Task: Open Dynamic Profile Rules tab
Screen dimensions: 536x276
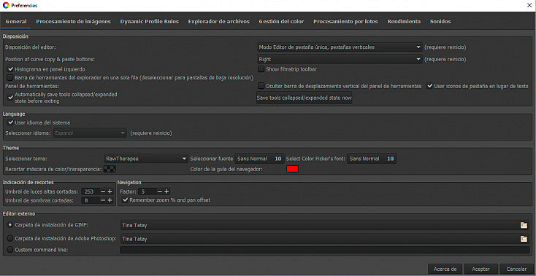Action: 150,21
